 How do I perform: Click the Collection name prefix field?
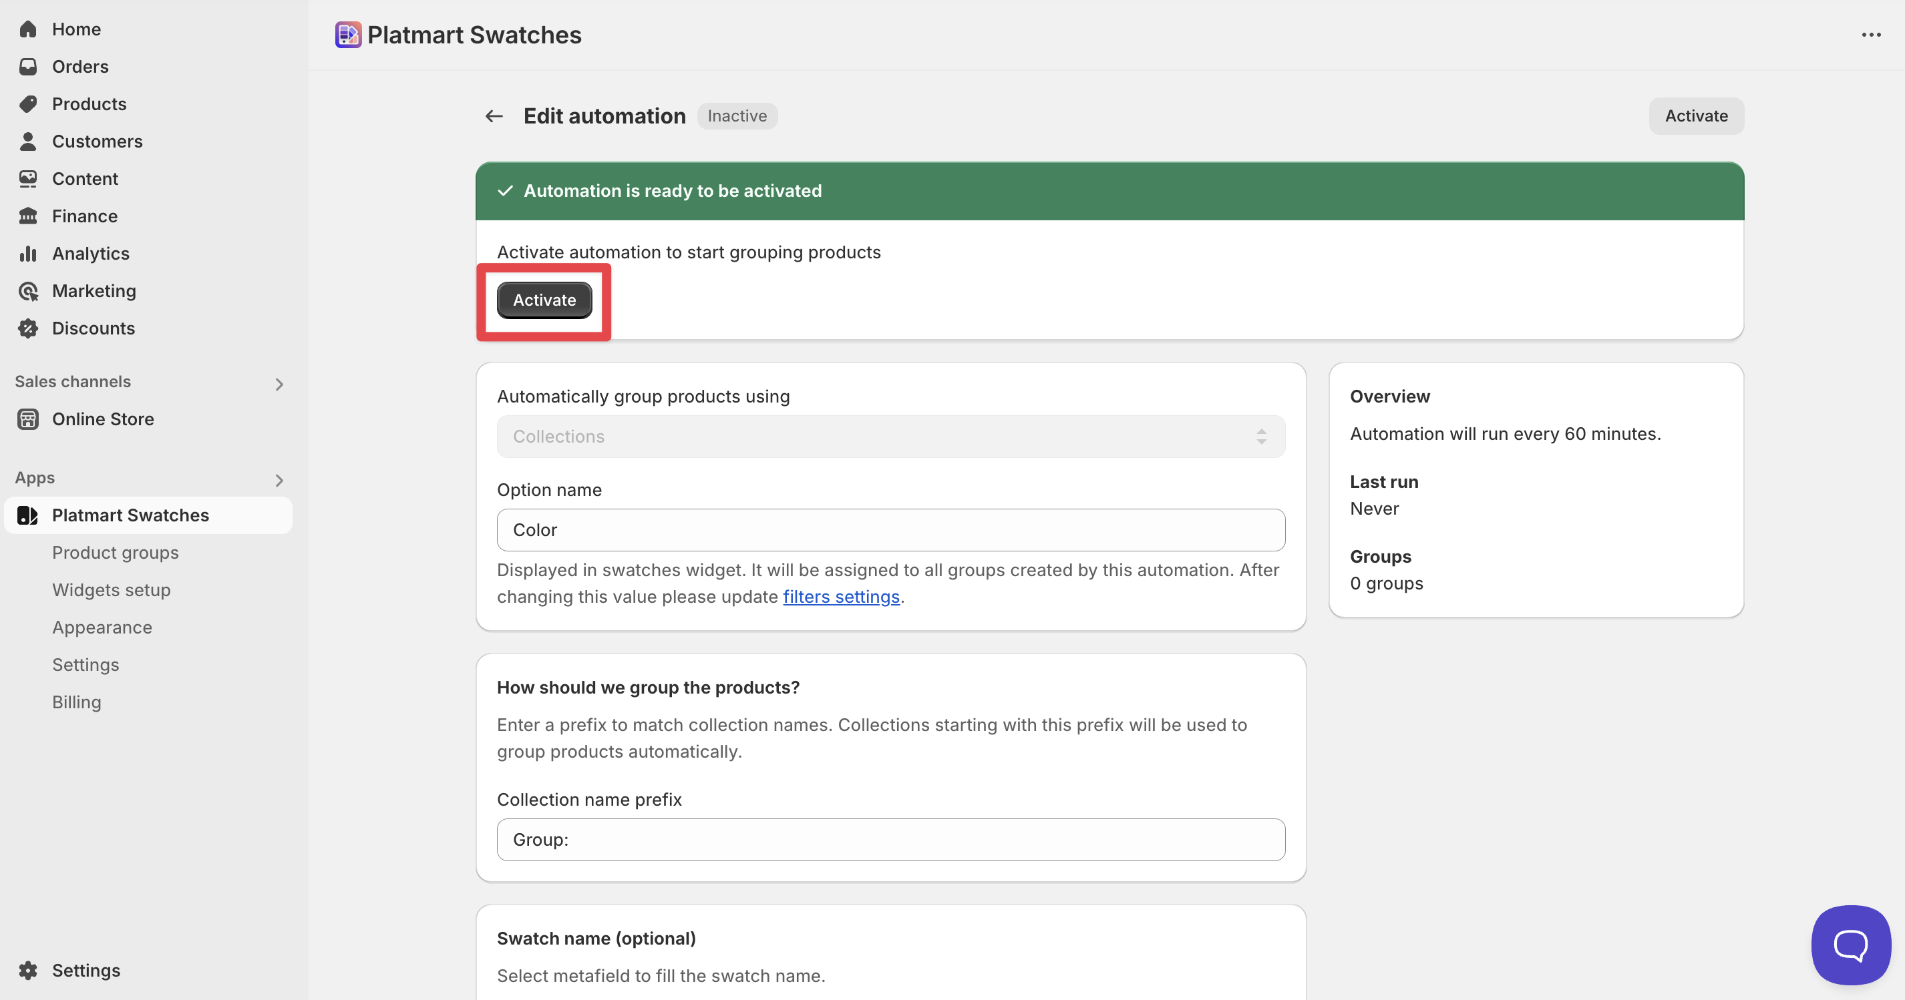coord(890,840)
